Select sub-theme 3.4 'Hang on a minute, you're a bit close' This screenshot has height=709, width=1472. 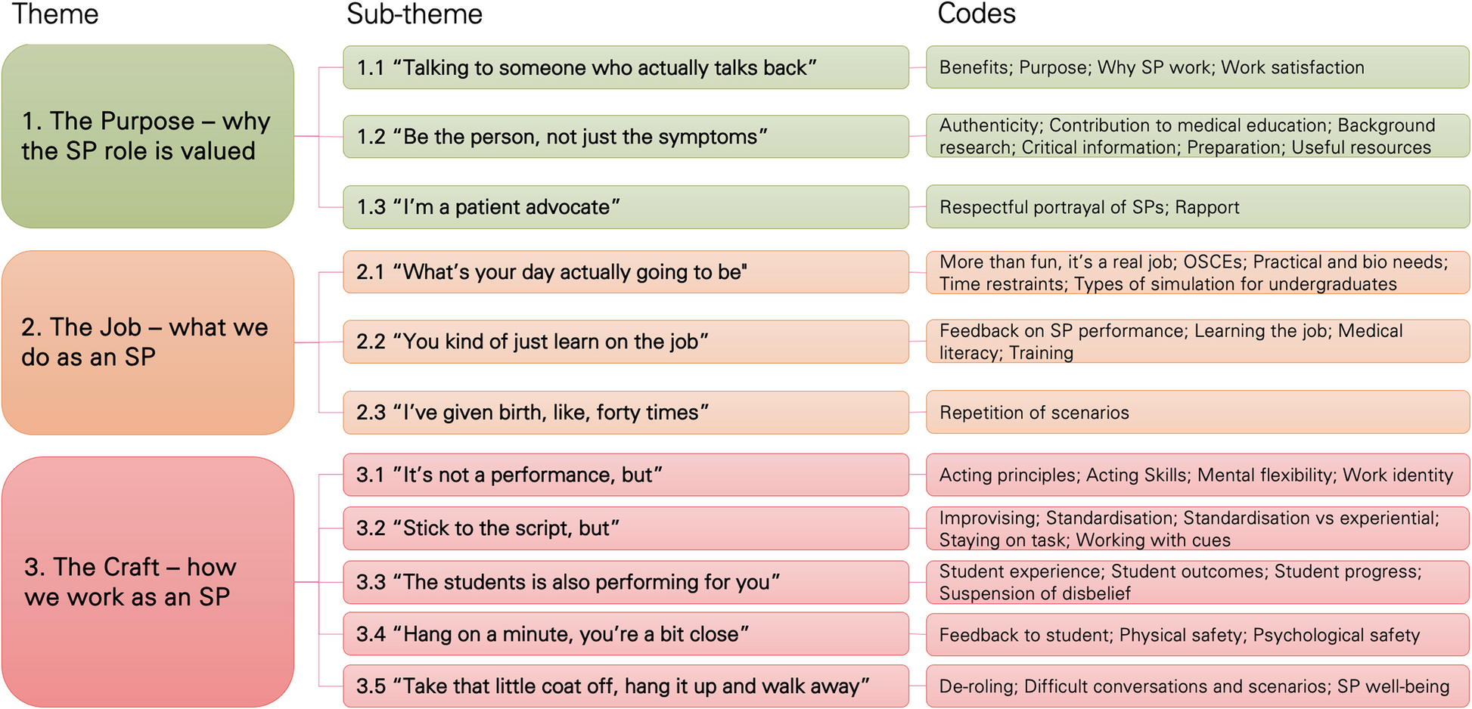point(626,634)
